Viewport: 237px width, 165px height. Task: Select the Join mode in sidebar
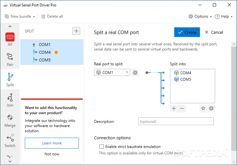point(10,100)
